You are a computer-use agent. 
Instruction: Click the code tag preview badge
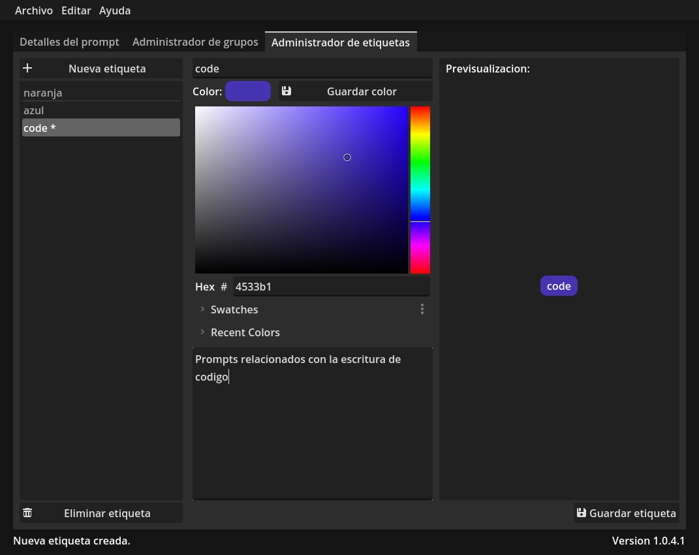point(559,286)
